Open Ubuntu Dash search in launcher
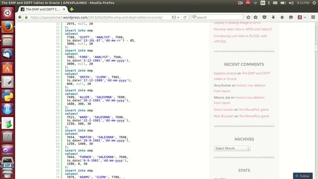Image resolution: width=318 pixels, height=179 pixels. click(x=7, y=13)
